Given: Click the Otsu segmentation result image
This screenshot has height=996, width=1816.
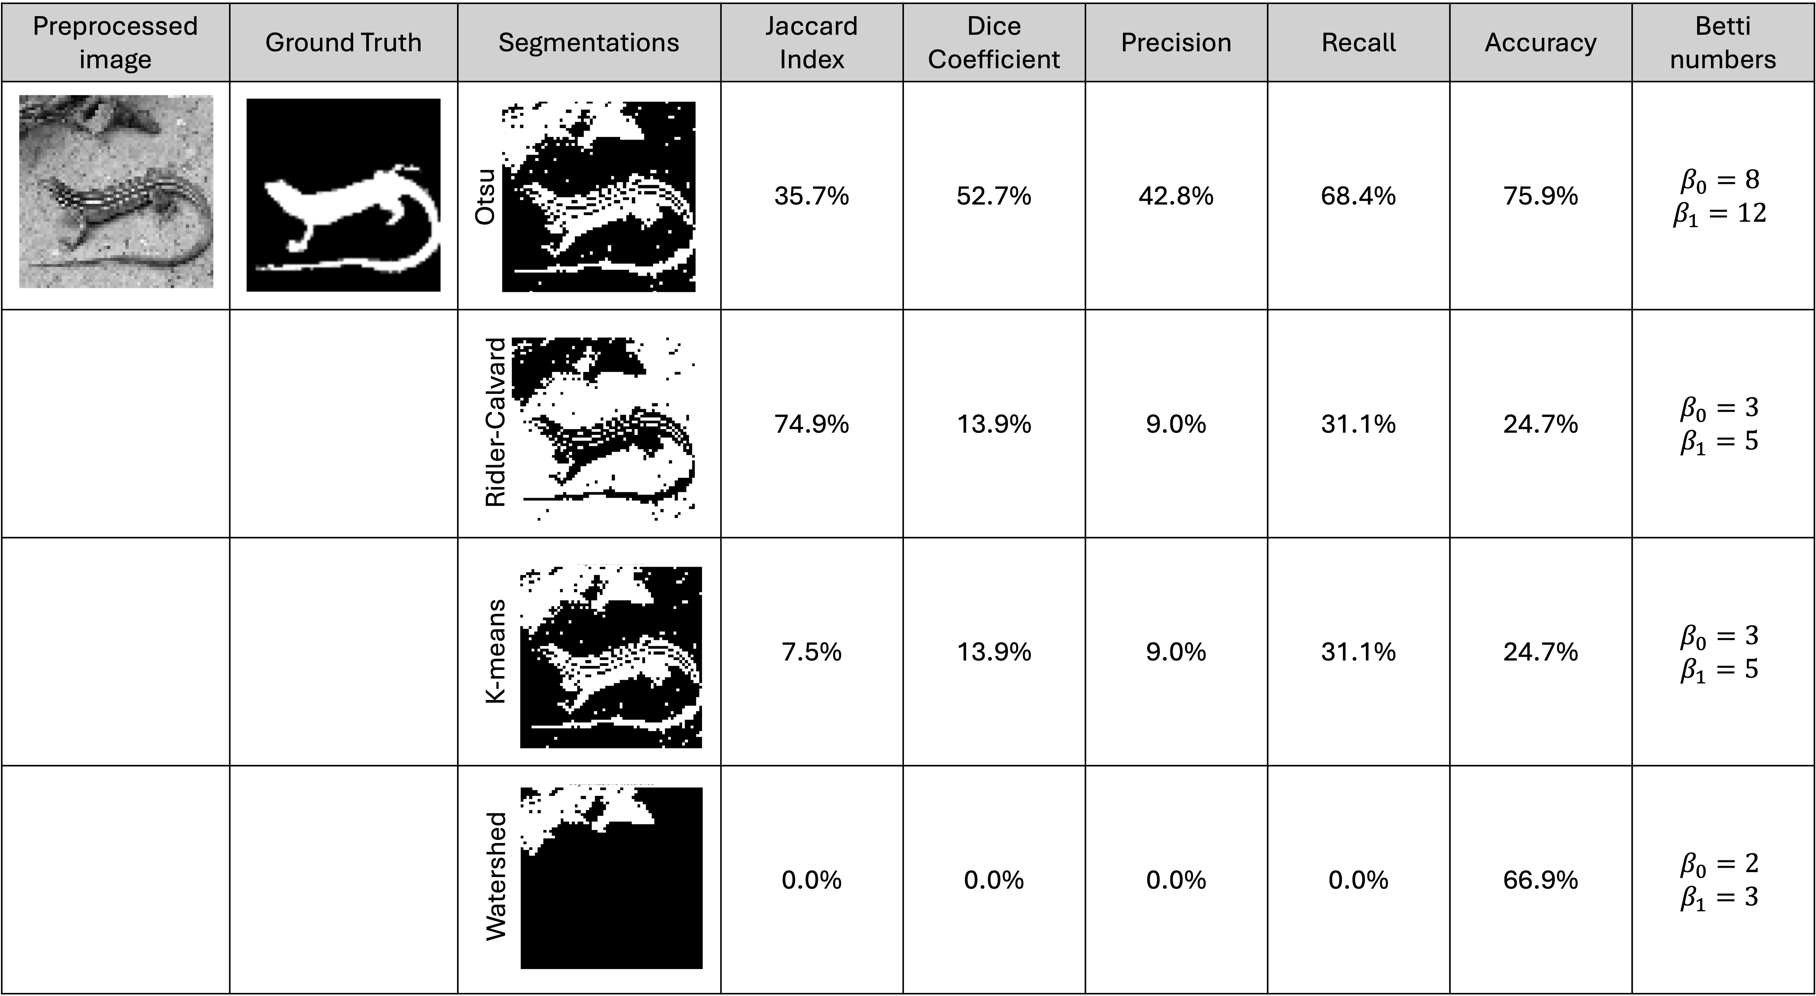Looking at the screenshot, I should (599, 197).
